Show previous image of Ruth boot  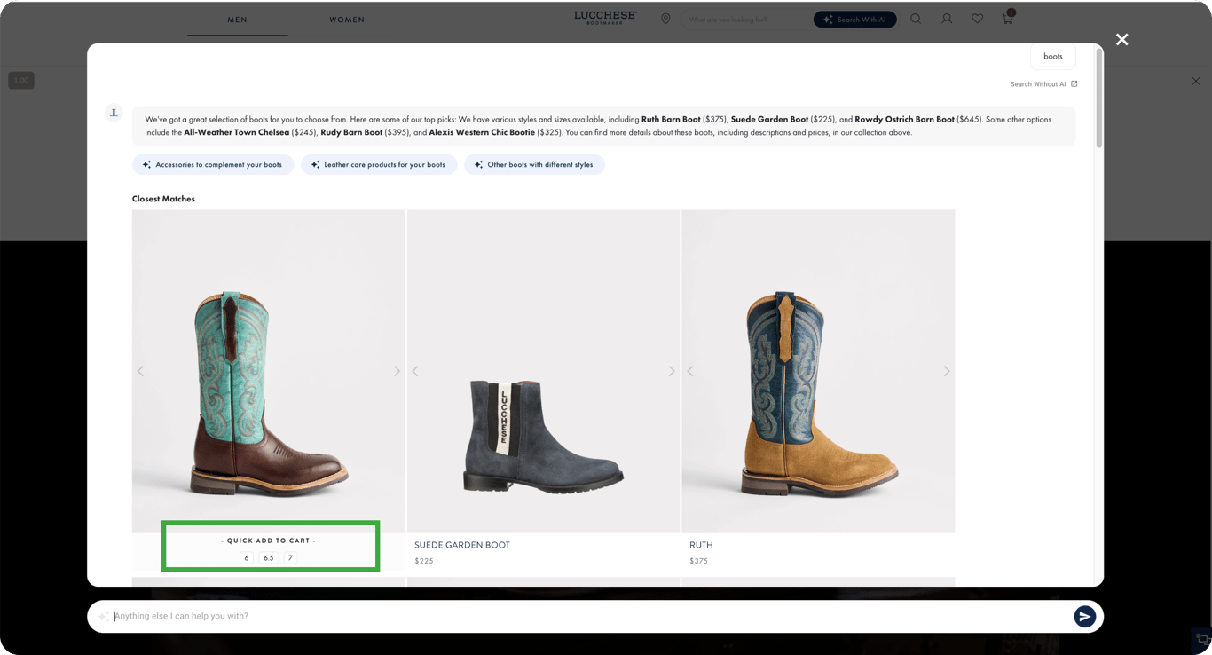(x=690, y=371)
